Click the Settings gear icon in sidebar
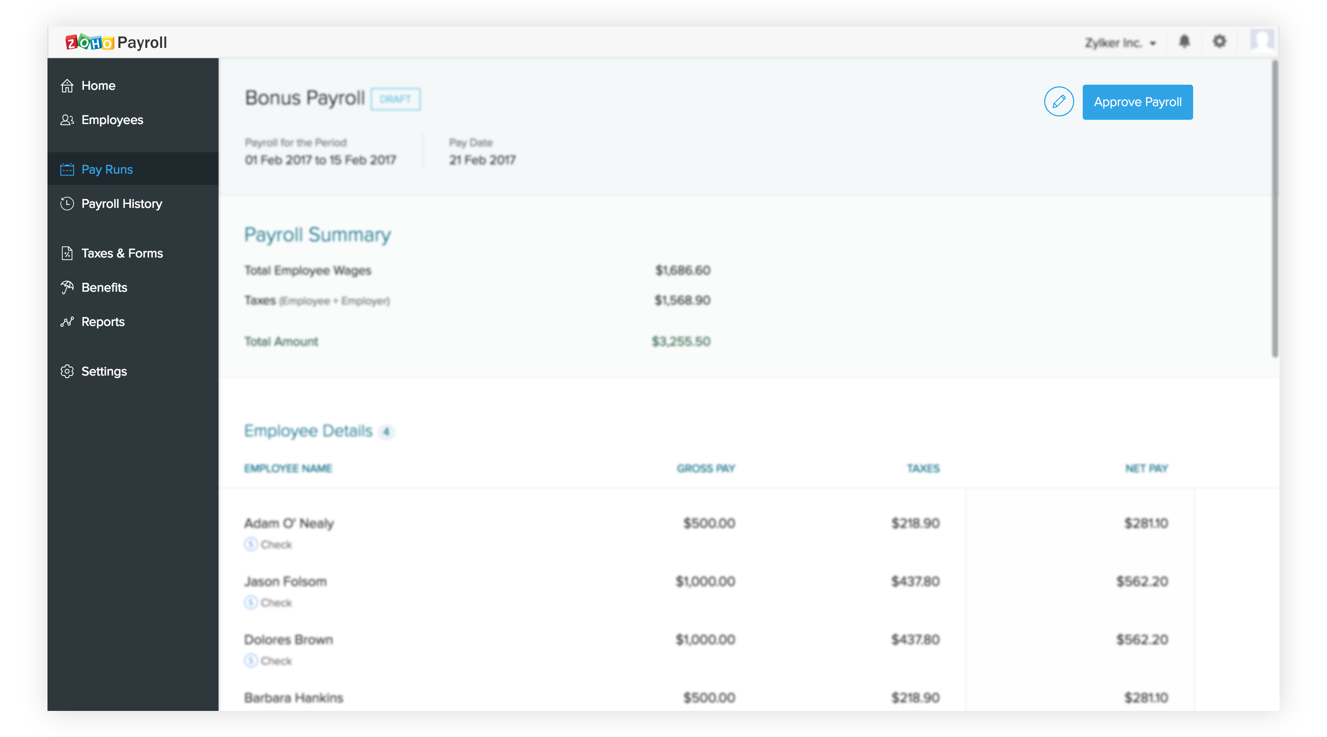Image resolution: width=1327 pixels, height=737 pixels. [67, 371]
